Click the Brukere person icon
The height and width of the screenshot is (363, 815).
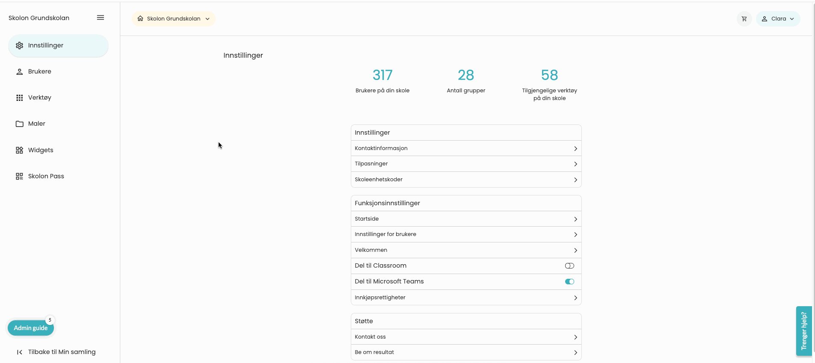[19, 72]
